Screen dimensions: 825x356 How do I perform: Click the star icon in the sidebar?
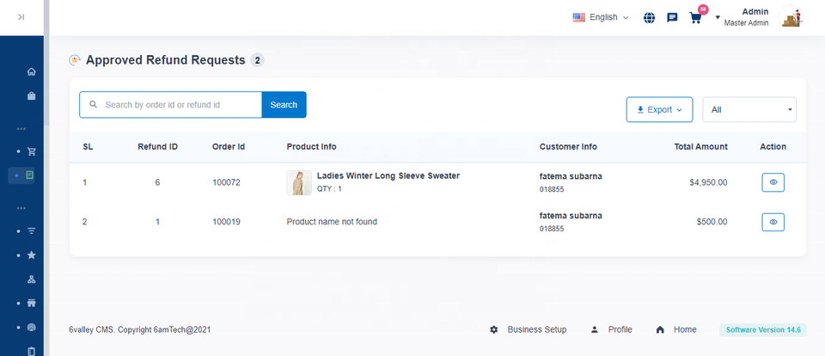(x=32, y=255)
